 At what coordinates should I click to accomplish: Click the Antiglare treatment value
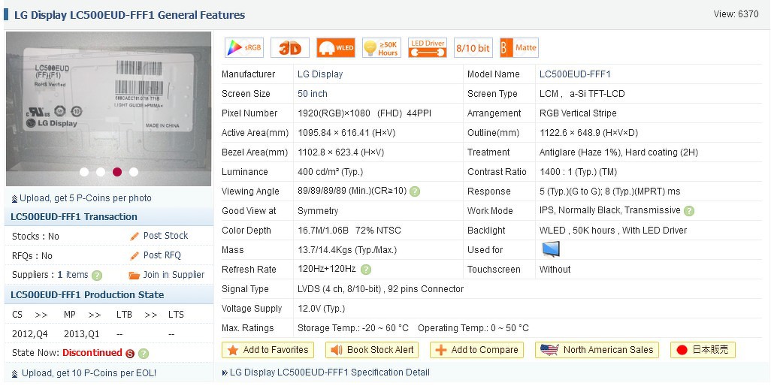pos(618,152)
